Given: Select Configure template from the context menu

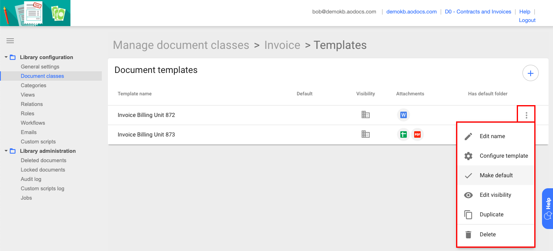Looking at the screenshot, I should [x=503, y=156].
